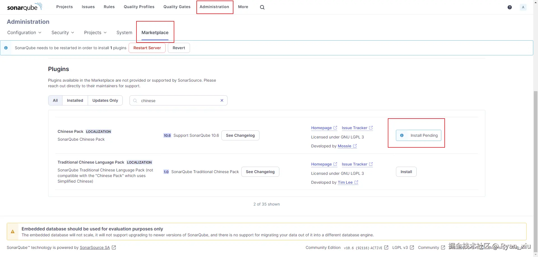Open the Community footer link
The width and height of the screenshot is (538, 257).
428,247
